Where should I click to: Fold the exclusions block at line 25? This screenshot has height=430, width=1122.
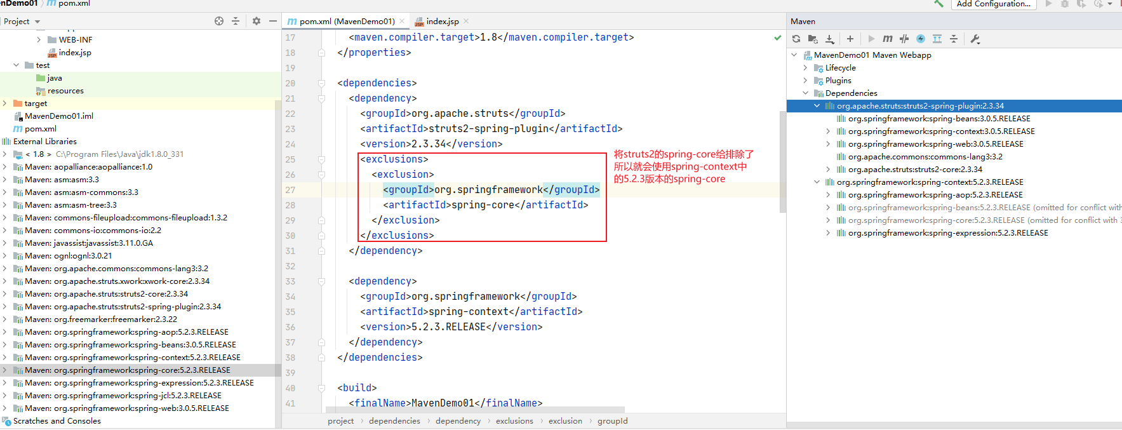322,159
